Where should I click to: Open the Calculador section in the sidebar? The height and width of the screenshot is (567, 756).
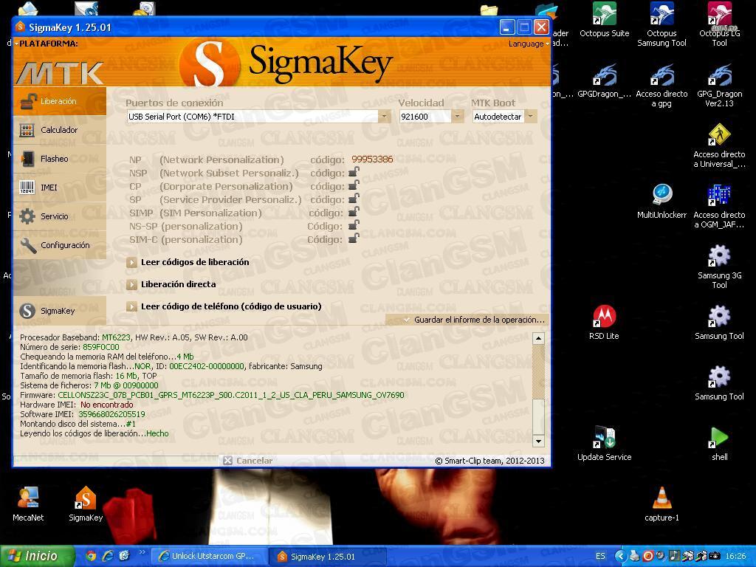coord(60,130)
